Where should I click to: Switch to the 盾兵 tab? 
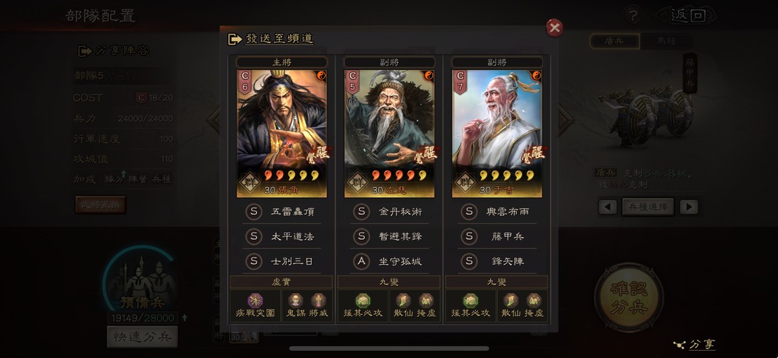point(614,42)
